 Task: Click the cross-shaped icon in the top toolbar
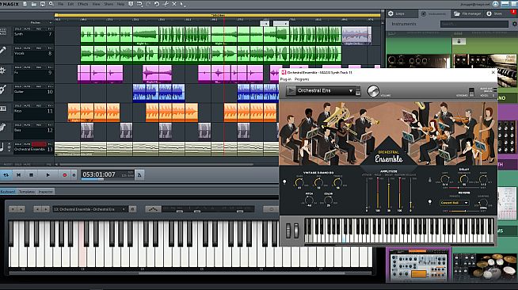pyautogui.click(x=174, y=4)
